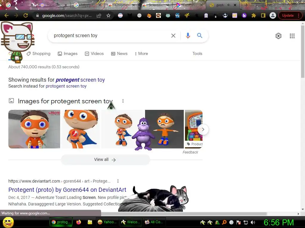Viewport: 305px width, 228px height.
Task: Open the Tools search options
Action: pos(197,53)
